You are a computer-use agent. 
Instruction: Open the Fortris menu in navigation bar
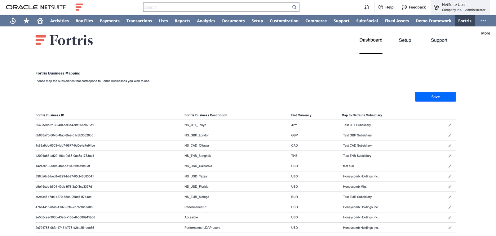(x=465, y=21)
